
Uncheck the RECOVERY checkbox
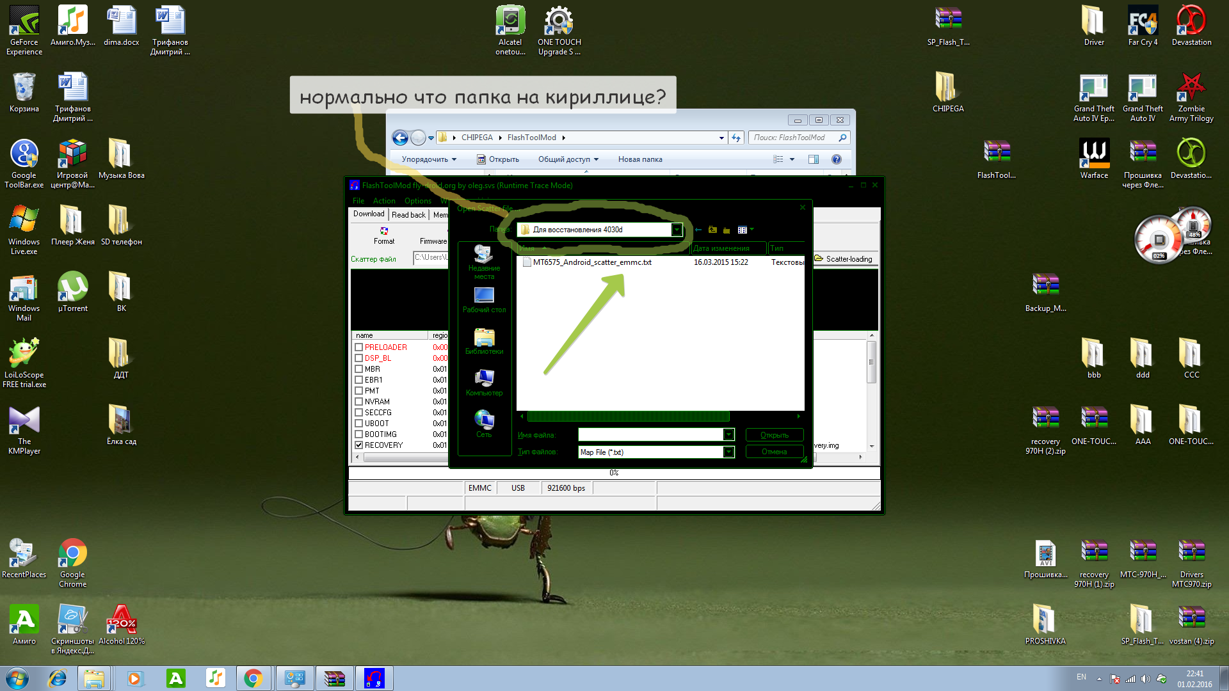coord(359,445)
